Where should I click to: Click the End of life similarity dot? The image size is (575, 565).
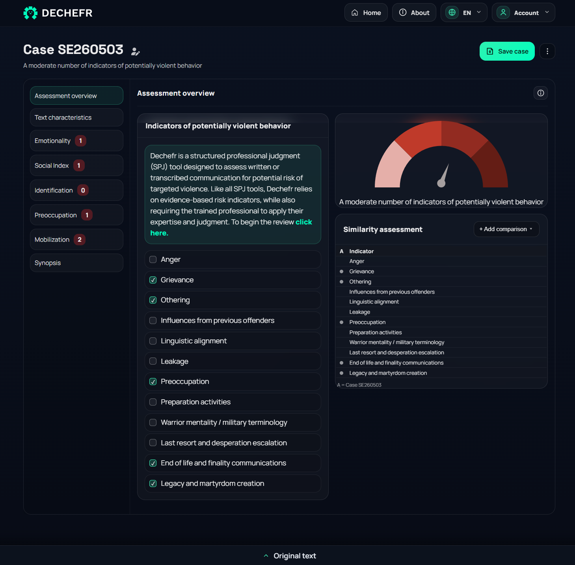[x=341, y=363]
